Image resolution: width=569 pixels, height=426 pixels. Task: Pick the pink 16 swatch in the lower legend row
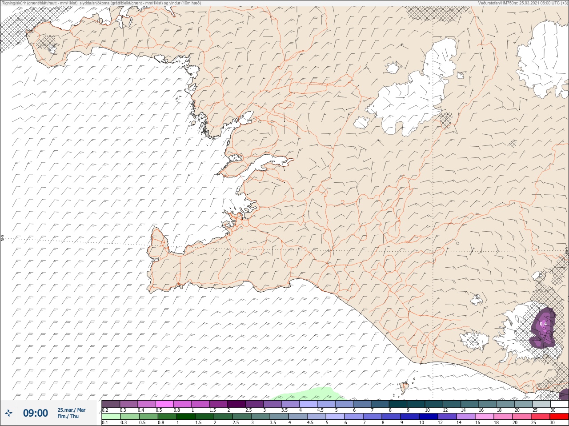tap(484, 417)
